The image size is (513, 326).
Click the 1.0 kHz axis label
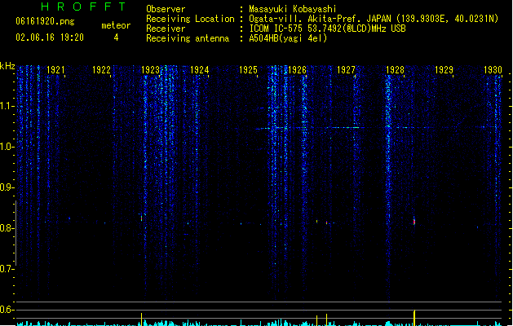[x=7, y=147]
